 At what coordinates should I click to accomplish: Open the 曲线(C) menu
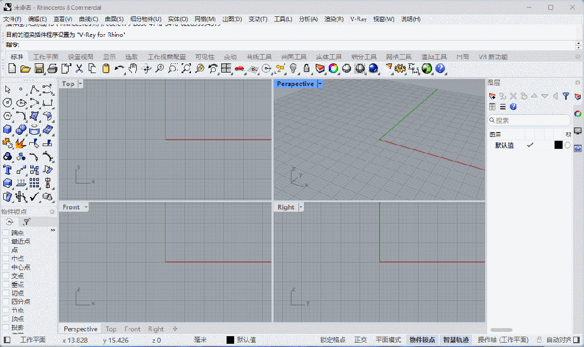coord(88,19)
